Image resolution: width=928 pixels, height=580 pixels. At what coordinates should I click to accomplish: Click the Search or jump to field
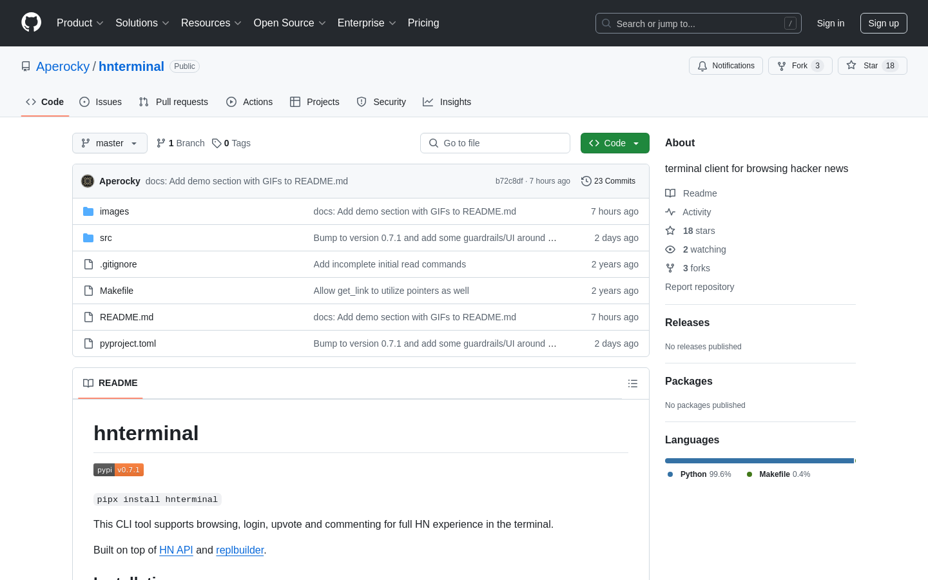point(699,23)
